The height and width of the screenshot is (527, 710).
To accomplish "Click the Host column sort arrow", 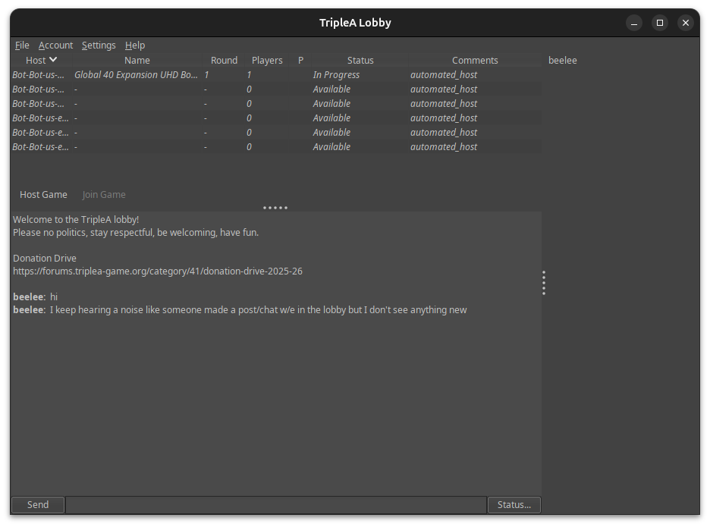I will tap(53, 59).
